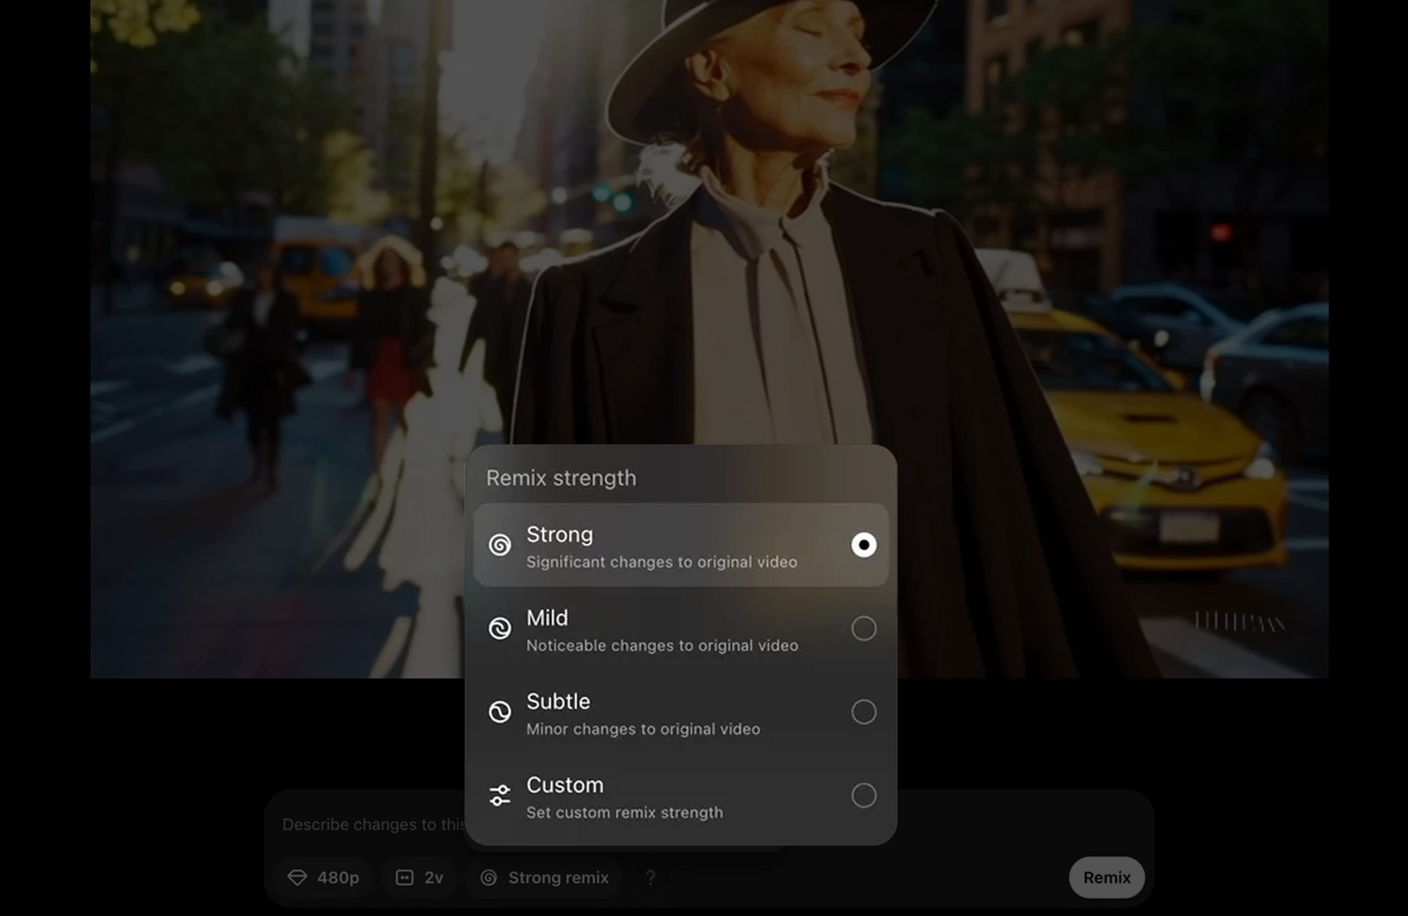Image resolution: width=1408 pixels, height=916 pixels.
Task: Click the swirl icon beside Mild
Action: pyautogui.click(x=500, y=628)
